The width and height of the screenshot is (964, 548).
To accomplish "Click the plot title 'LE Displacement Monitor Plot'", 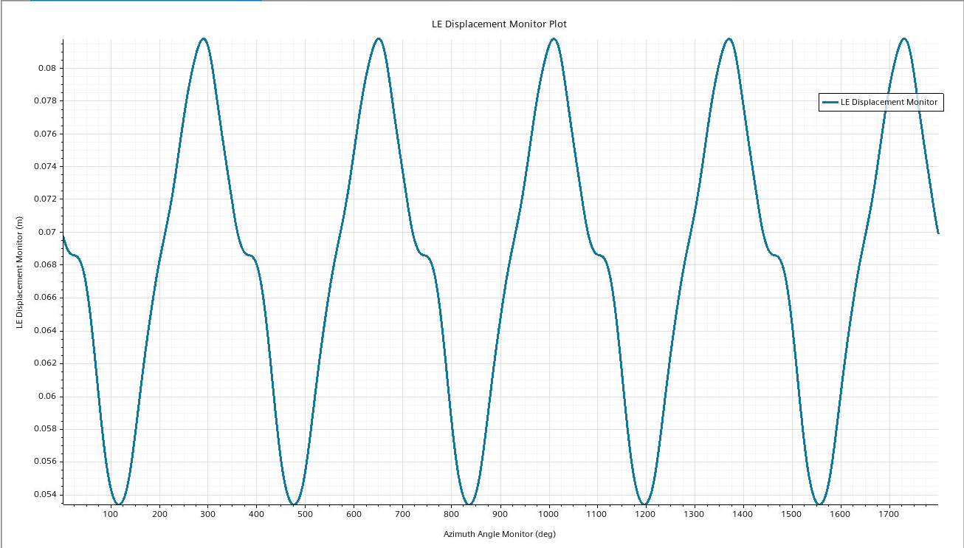I will pos(499,24).
